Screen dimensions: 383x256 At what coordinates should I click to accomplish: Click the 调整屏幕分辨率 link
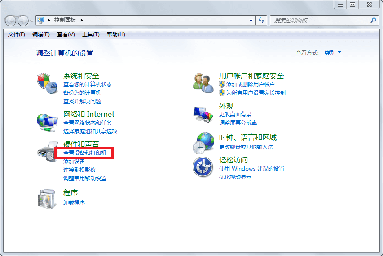(238, 123)
